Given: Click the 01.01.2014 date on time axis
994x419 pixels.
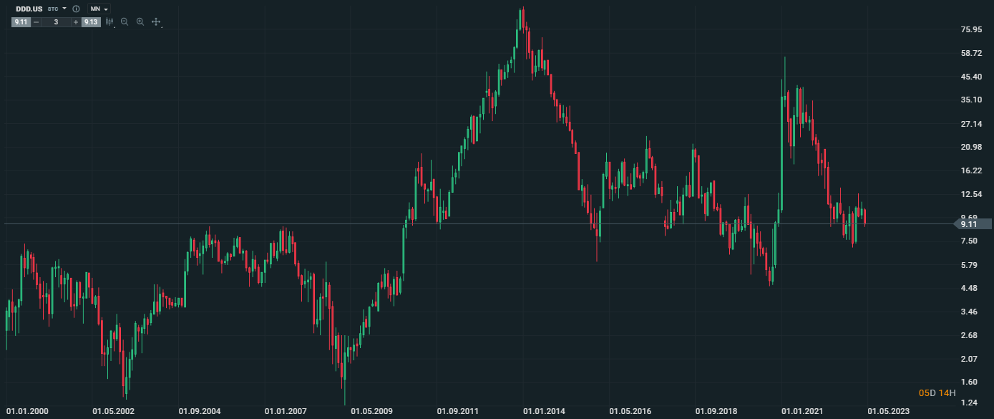Looking at the screenshot, I should click(x=543, y=412).
